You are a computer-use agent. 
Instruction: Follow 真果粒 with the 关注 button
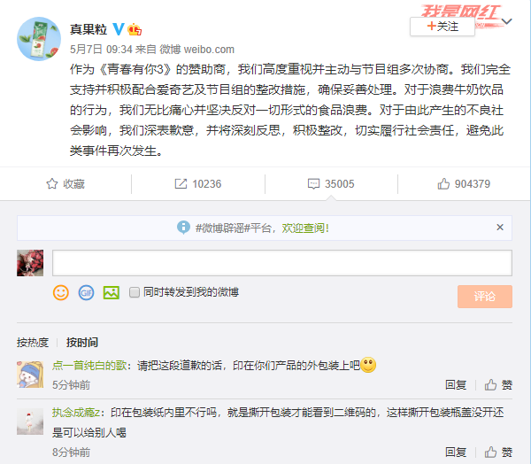(x=442, y=27)
